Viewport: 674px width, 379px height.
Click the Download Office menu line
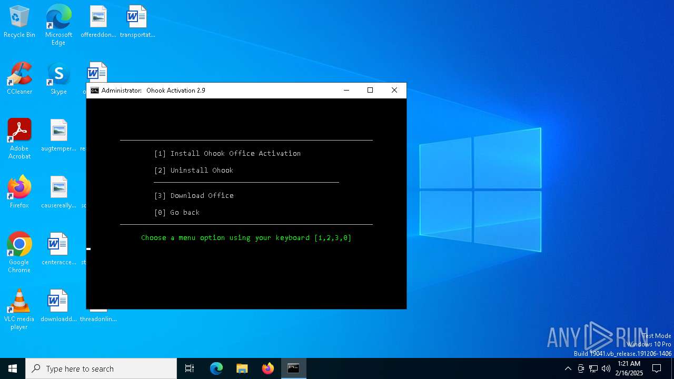[193, 195]
